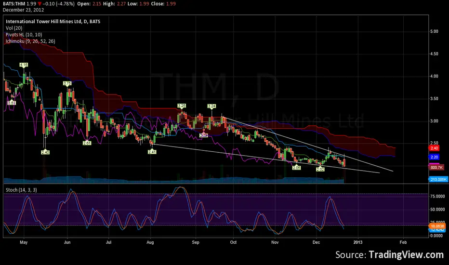Click the 0.0000 stochastic axis label
The width and height of the screenshot is (449, 265).
click(x=436, y=236)
